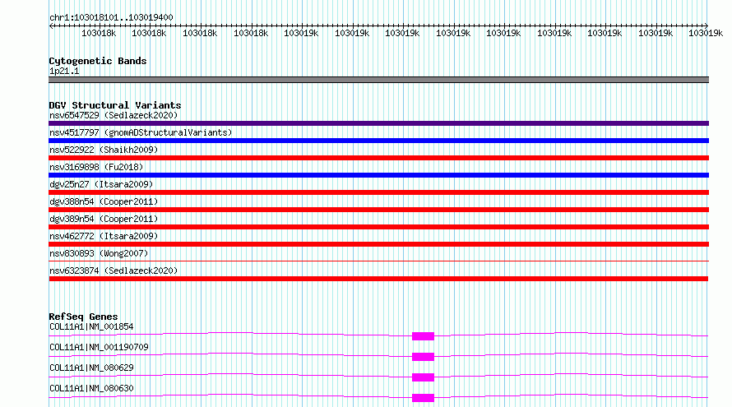Select variant label nsv830893 (Wong2007)
732x407 pixels.
pos(99,253)
